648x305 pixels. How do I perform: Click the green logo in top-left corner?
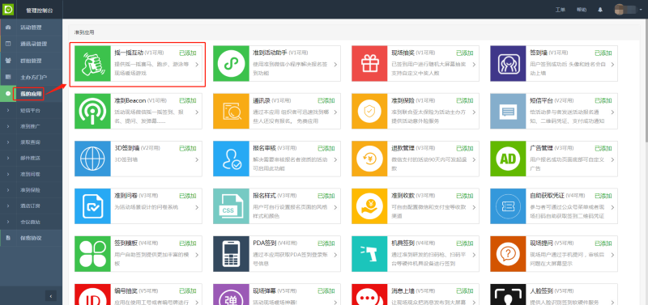click(x=8, y=9)
